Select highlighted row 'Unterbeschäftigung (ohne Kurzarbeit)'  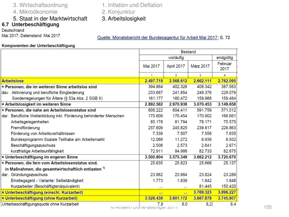click(x=40, y=198)
